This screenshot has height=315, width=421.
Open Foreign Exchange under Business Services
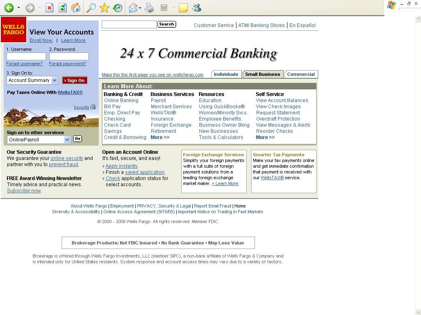click(171, 125)
